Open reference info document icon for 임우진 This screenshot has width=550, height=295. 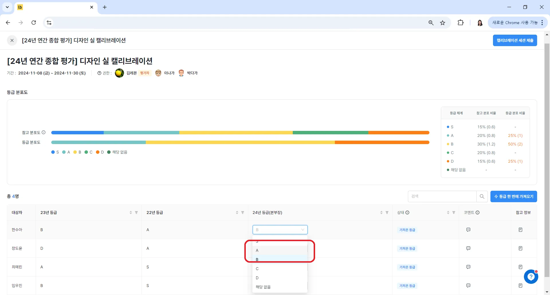coord(520,286)
